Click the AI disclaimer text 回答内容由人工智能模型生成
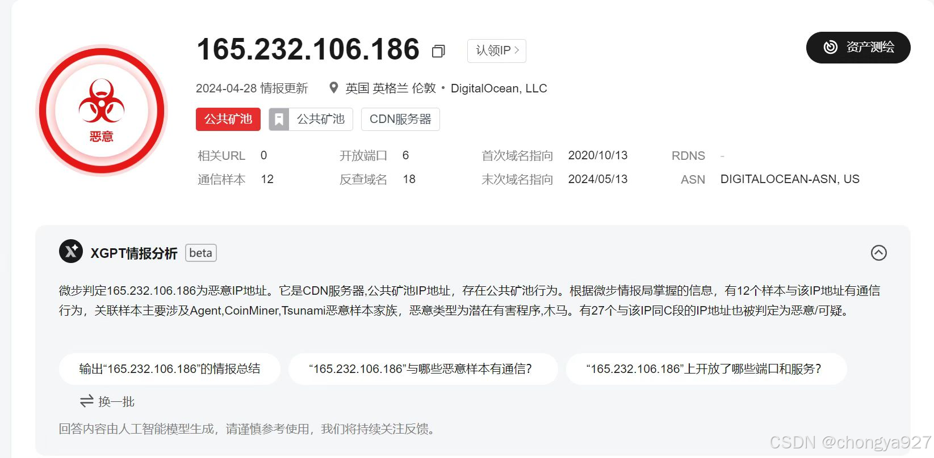The height and width of the screenshot is (458, 934). point(248,429)
